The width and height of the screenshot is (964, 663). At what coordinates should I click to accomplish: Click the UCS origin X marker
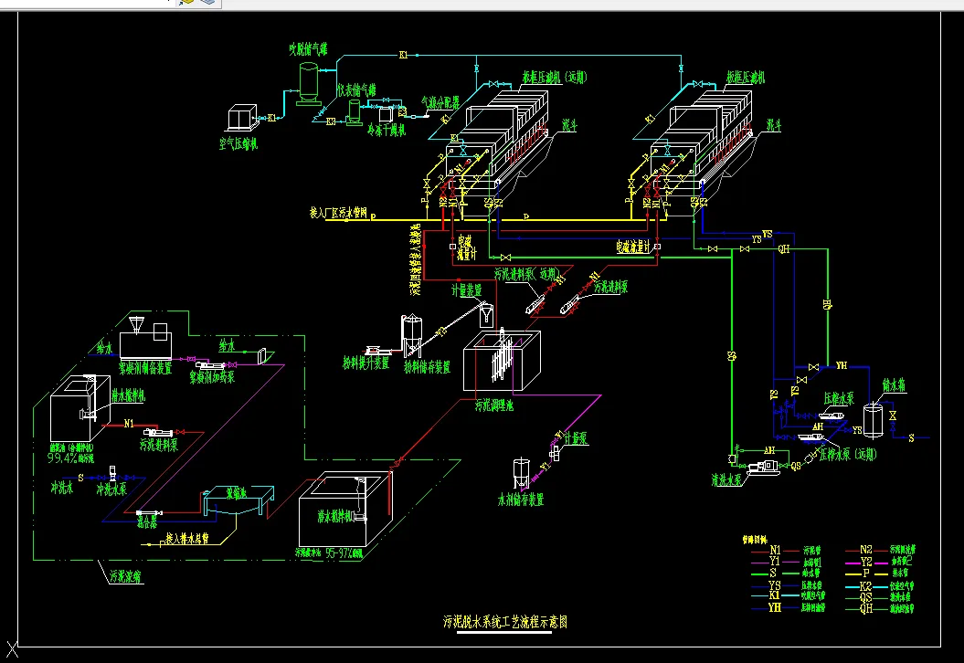11,649
